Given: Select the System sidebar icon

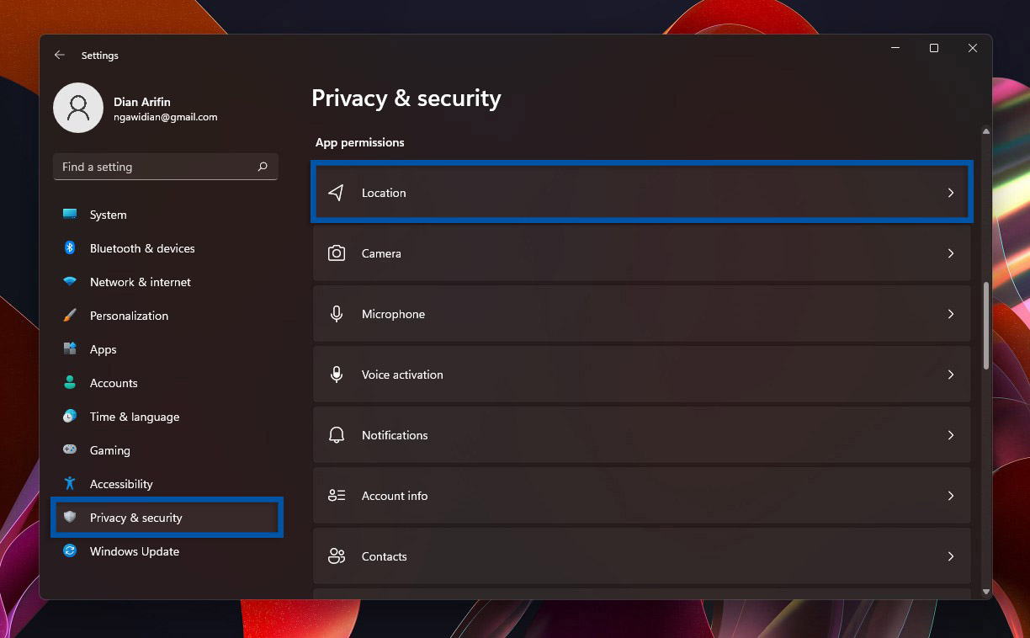Looking at the screenshot, I should (70, 215).
